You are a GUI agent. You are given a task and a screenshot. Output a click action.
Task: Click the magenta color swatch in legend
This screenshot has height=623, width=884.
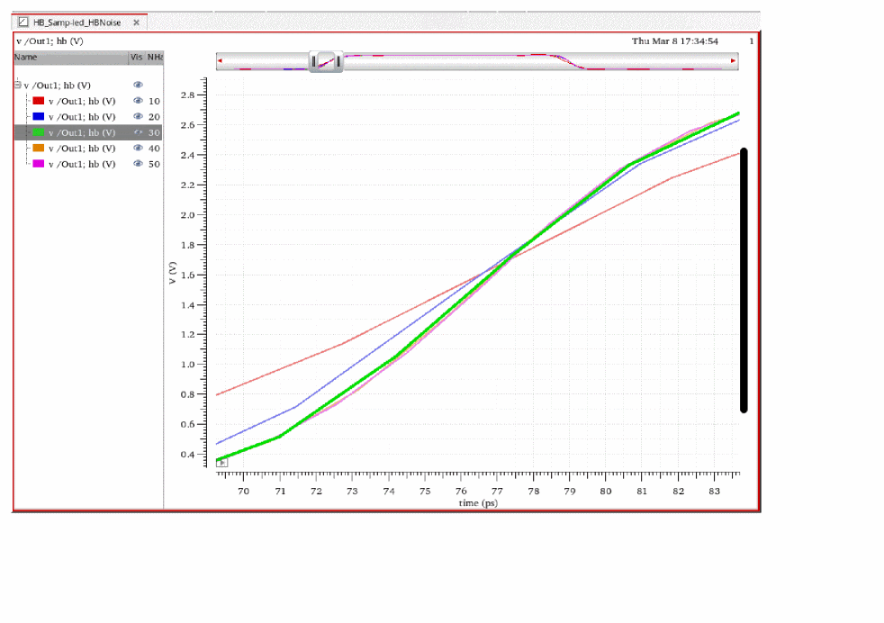(39, 164)
